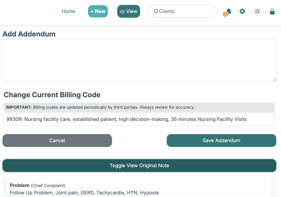281x197 pixels.
Task: Open the notifications bell
Action: coord(229,11)
